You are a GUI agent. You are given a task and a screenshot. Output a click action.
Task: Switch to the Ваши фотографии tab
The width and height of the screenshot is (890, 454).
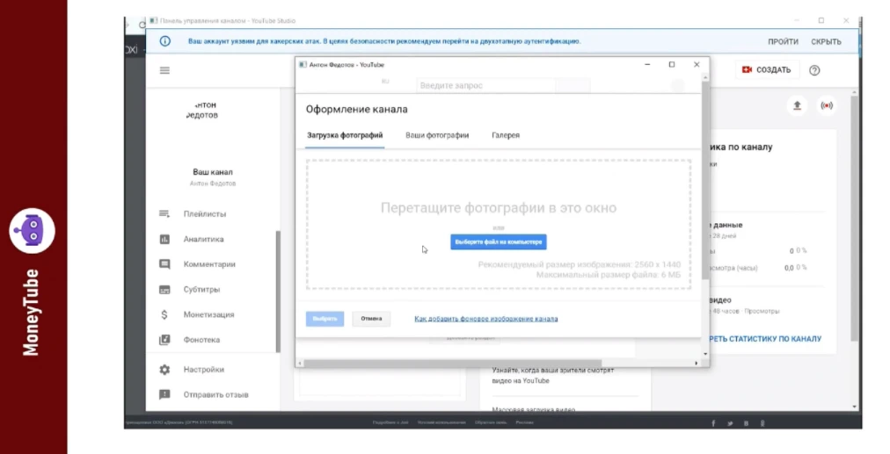pos(437,135)
